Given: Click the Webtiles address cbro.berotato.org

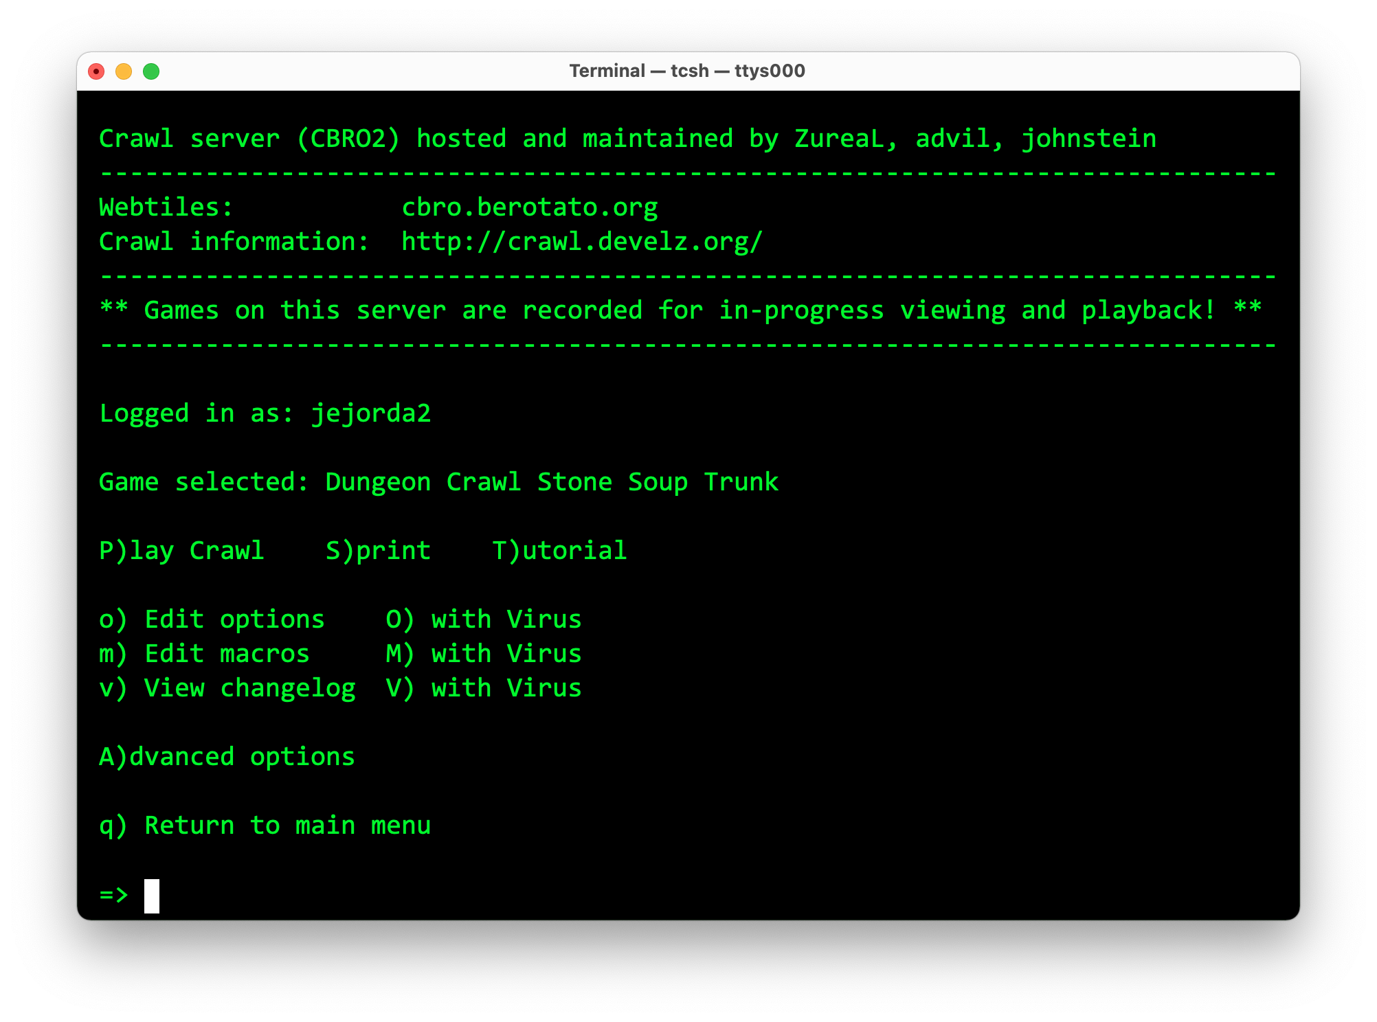Looking at the screenshot, I should click(x=530, y=207).
